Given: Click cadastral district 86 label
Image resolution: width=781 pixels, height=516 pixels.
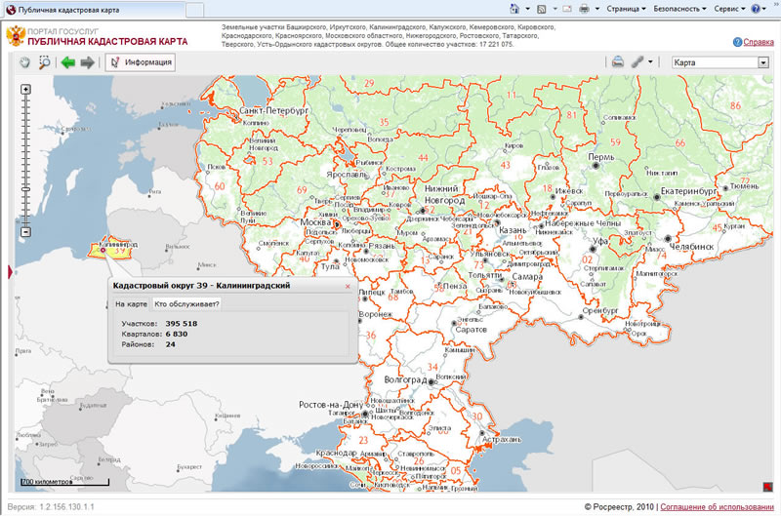Looking at the screenshot, I should click(x=735, y=105).
